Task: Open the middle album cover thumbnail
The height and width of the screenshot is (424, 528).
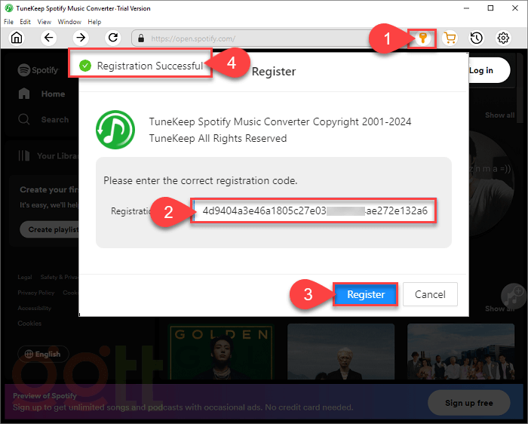Action: click(341, 352)
